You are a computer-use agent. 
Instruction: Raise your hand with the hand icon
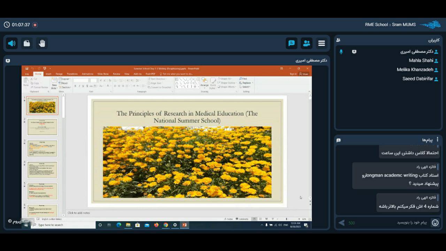pyautogui.click(x=42, y=43)
